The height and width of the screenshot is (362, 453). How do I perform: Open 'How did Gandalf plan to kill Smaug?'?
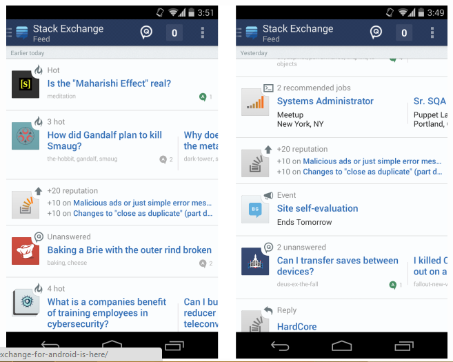[105, 141]
